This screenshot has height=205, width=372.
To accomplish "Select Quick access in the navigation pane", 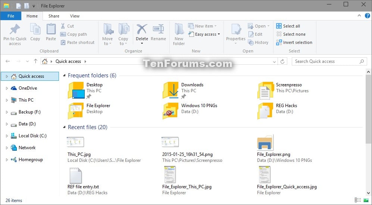I will pos(29,76).
